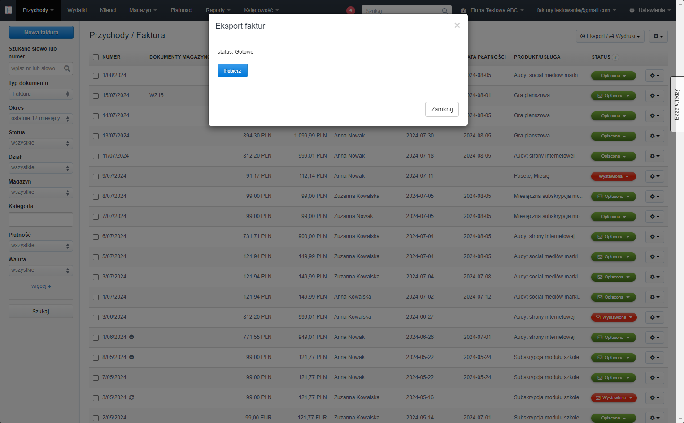Open gear menu for invoice 11/07/2024

coord(655,156)
